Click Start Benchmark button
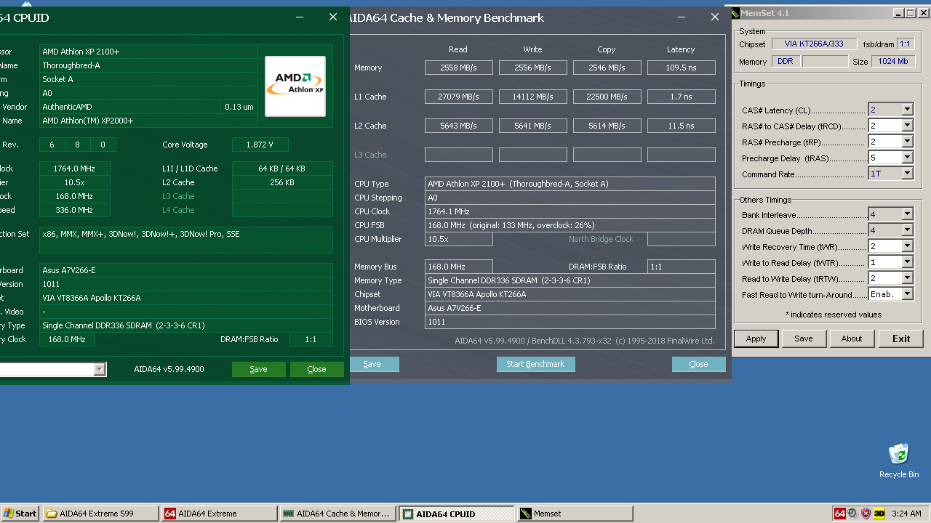Screen dimensions: 931x523 click(x=536, y=364)
